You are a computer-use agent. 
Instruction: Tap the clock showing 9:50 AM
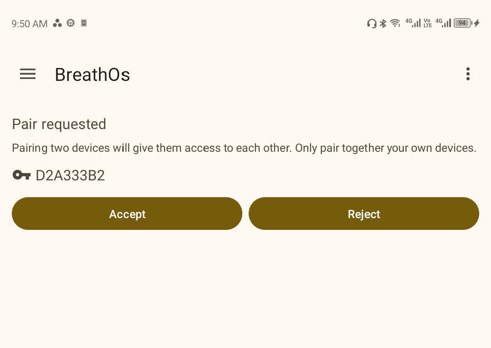[x=29, y=24]
